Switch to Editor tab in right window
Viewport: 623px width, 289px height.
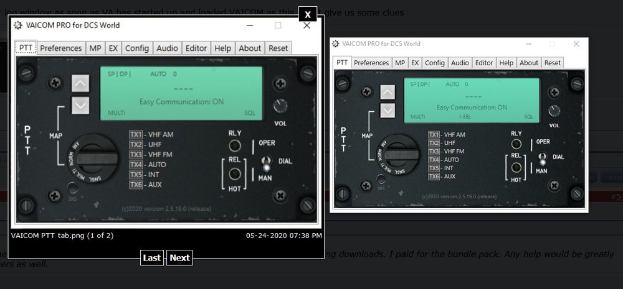point(484,63)
